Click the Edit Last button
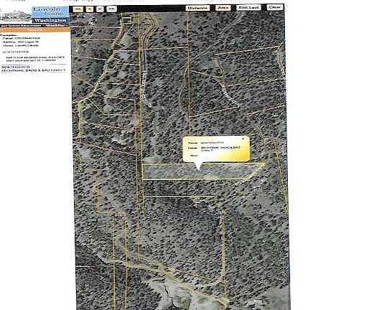 coord(249,8)
